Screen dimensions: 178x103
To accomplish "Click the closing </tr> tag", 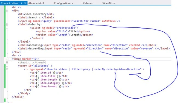I will [x=28, y=90].
